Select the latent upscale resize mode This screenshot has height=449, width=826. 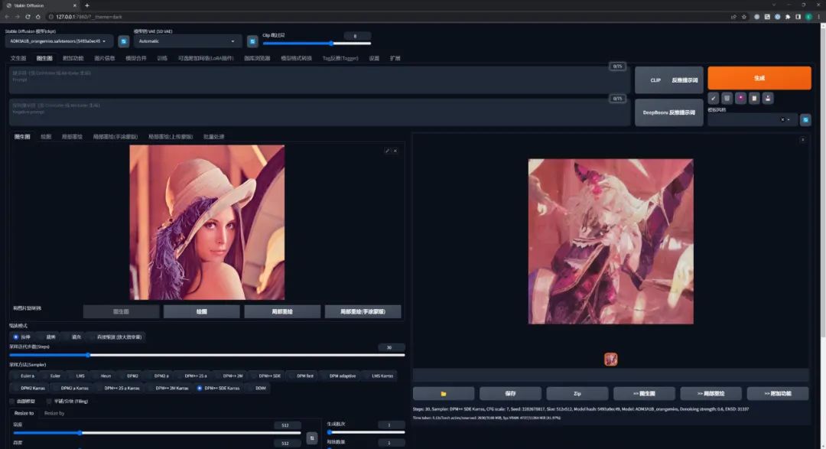pos(115,337)
